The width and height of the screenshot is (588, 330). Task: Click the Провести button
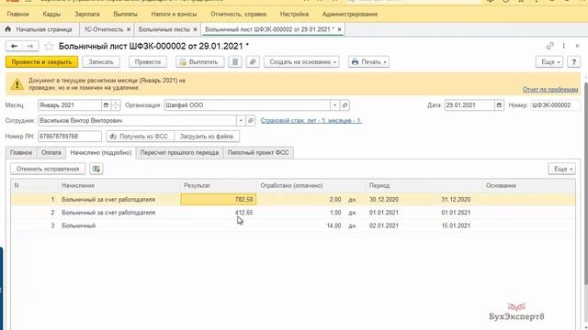click(148, 61)
